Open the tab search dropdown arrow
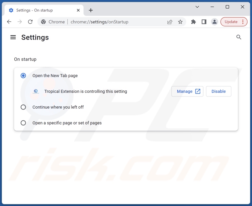 click(x=197, y=7)
